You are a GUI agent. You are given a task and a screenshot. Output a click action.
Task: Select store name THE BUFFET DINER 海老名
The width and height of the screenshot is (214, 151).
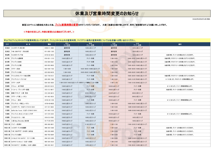coord(22,131)
